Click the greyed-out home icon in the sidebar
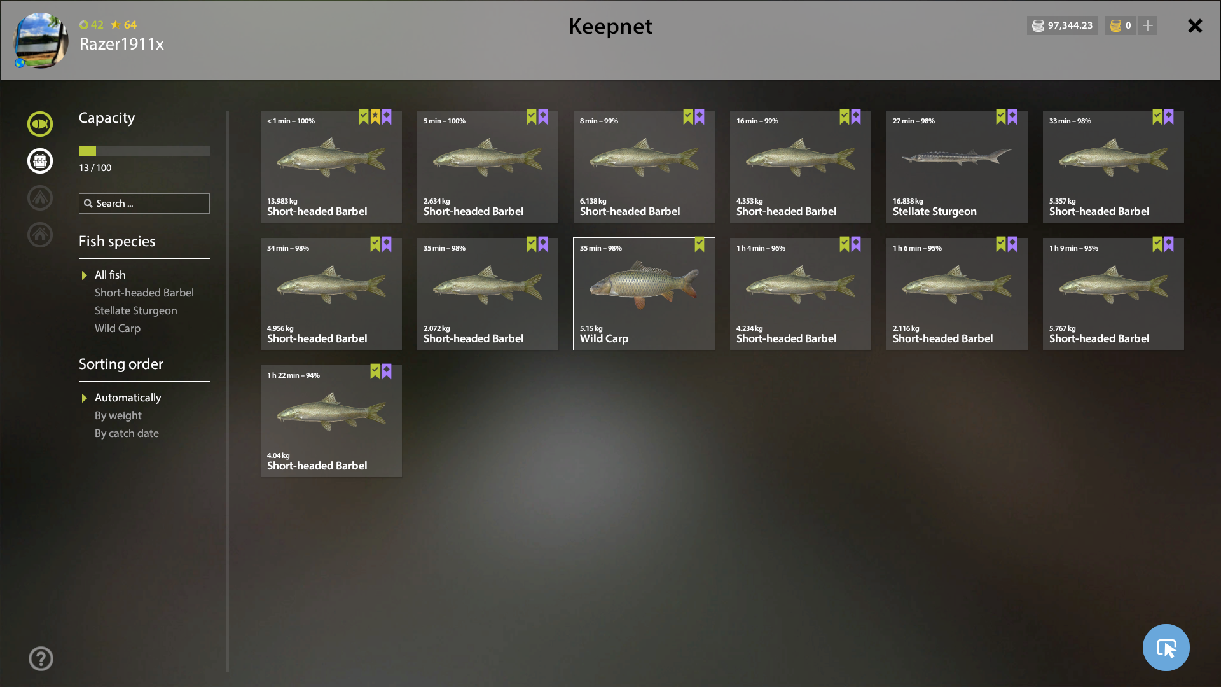This screenshot has width=1221, height=687. click(40, 235)
